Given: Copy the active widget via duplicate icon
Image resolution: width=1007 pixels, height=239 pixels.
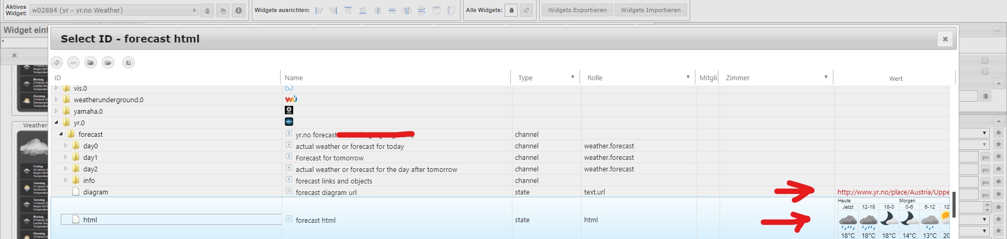Looking at the screenshot, I should click(223, 10).
